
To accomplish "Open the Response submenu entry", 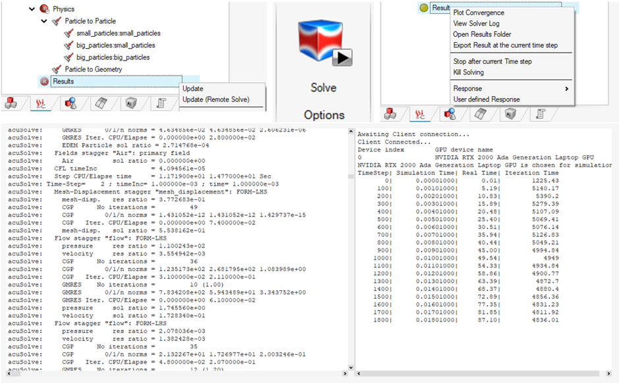I will tap(468, 88).
